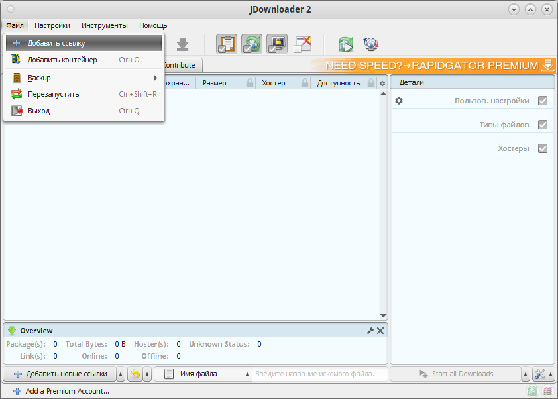The height and width of the screenshot is (399, 558).
Task: Open the Инструменты menu
Action: [105, 25]
